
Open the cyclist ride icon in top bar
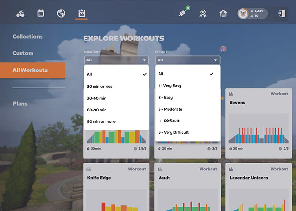(x=20, y=13)
